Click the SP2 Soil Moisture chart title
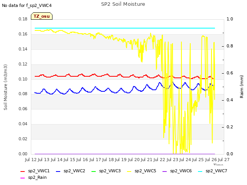 tap(123, 4)
